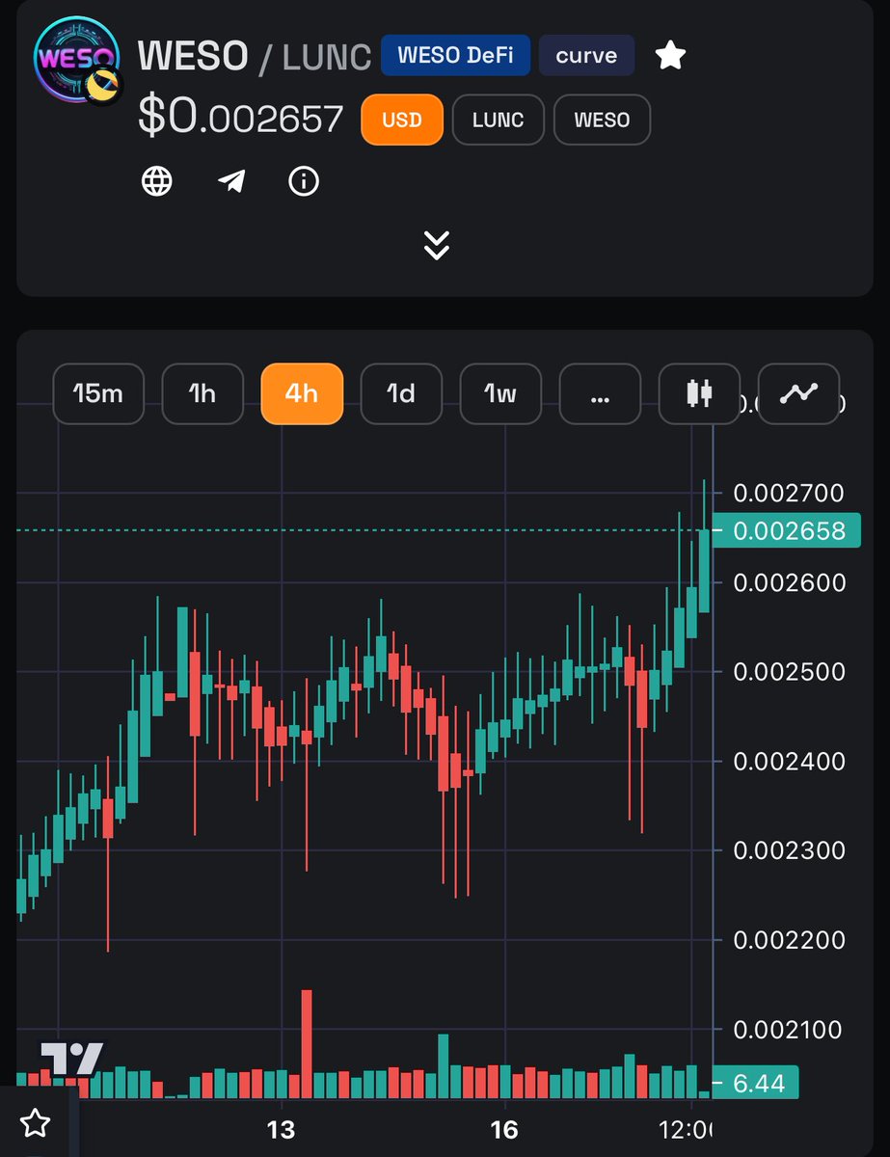Open the token info circle icon
Viewport: 890px width, 1157px height.
pos(304,180)
